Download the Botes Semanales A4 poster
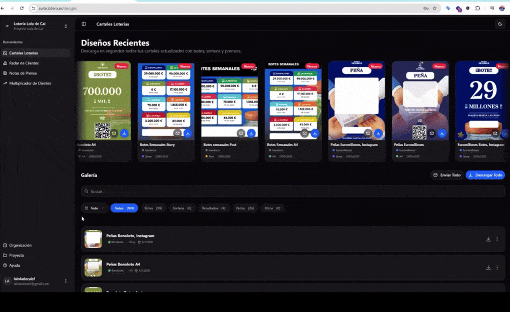 coord(314,133)
